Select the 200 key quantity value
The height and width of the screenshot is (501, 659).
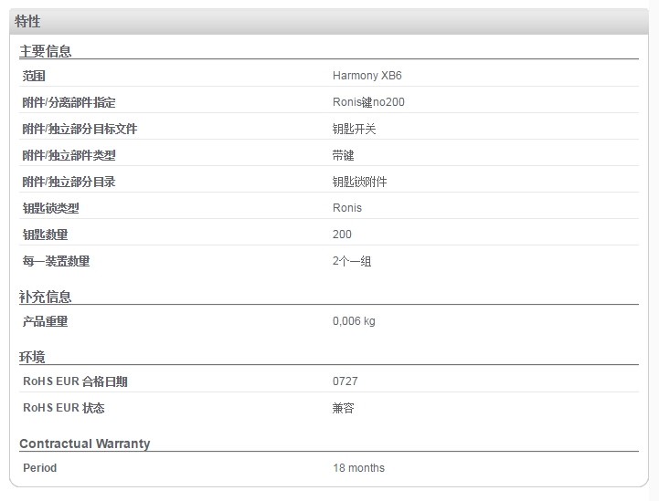pos(342,235)
